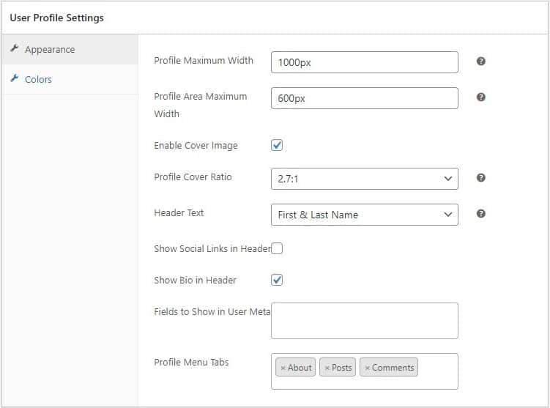This screenshot has width=550, height=408.
Task: Switch to the Colors tab
Action: (38, 79)
